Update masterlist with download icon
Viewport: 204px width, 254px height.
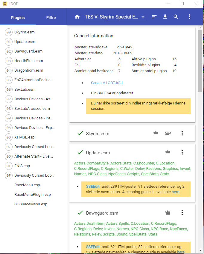tap(165, 17)
